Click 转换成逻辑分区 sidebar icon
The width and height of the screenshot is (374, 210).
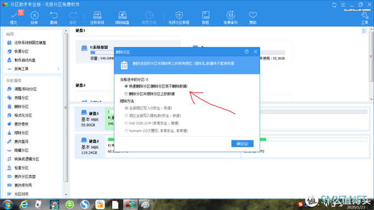(x=9, y=159)
